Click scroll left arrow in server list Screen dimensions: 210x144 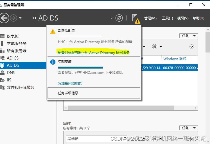coord(66,108)
